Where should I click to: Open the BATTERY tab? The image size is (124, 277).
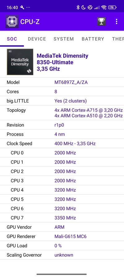click(x=93, y=39)
